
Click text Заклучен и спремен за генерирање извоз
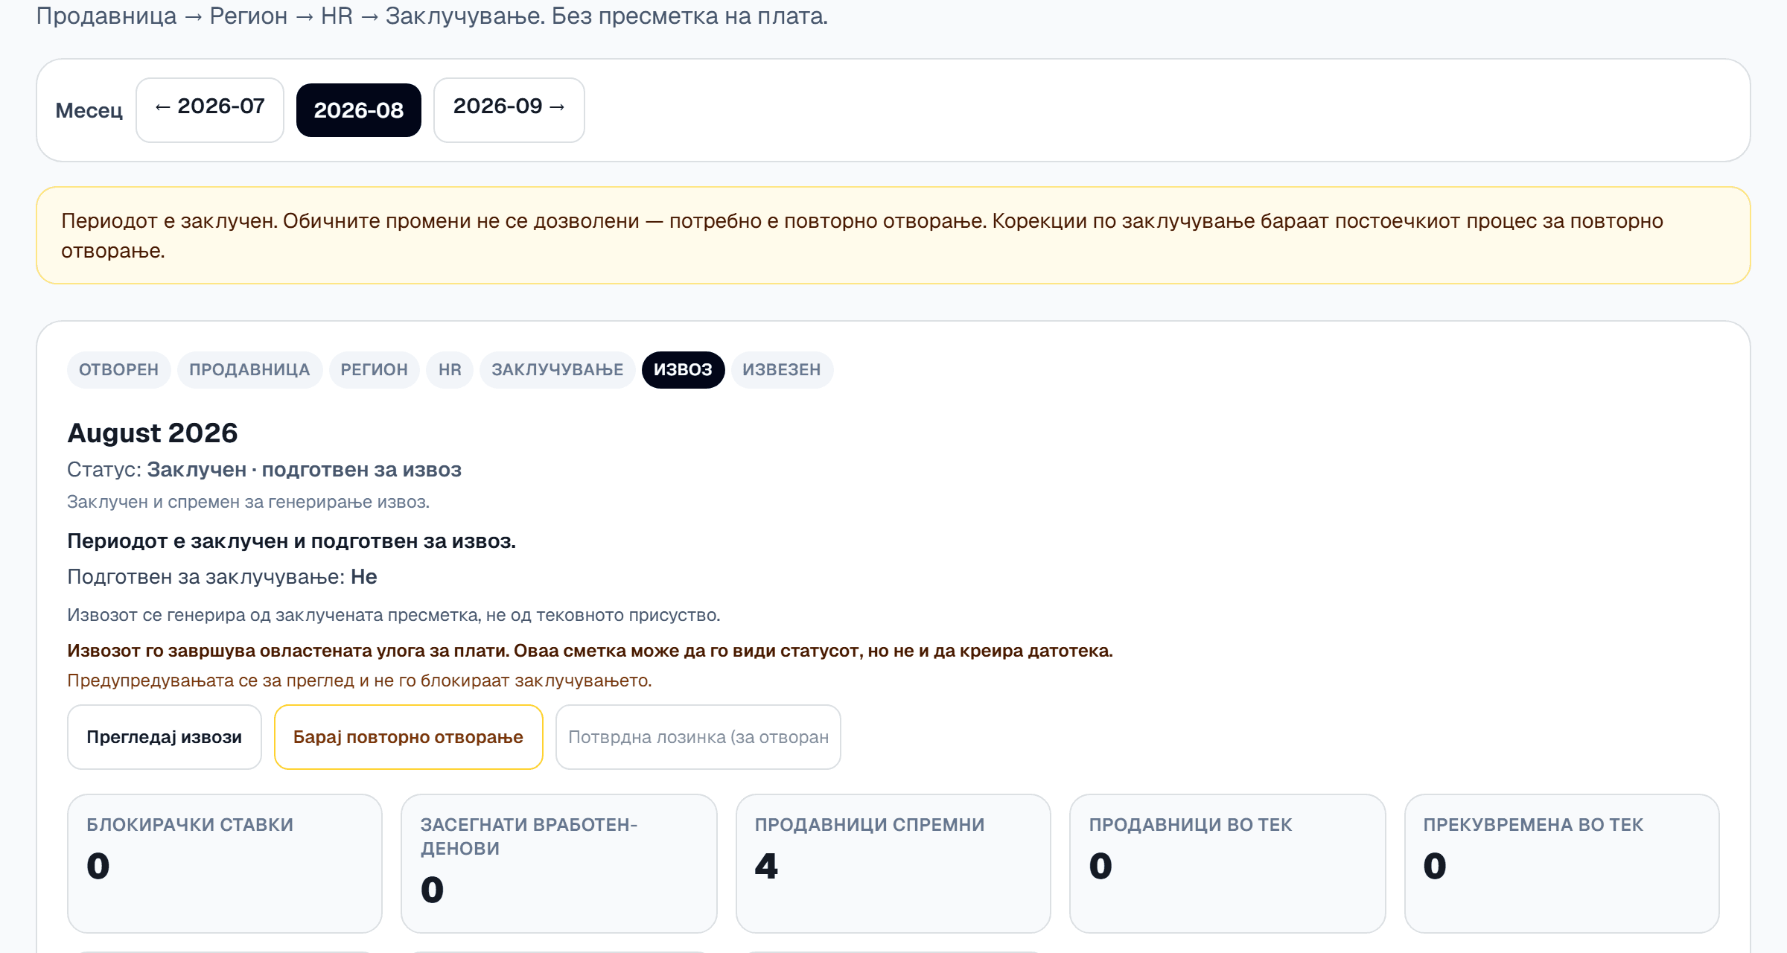[x=248, y=501]
